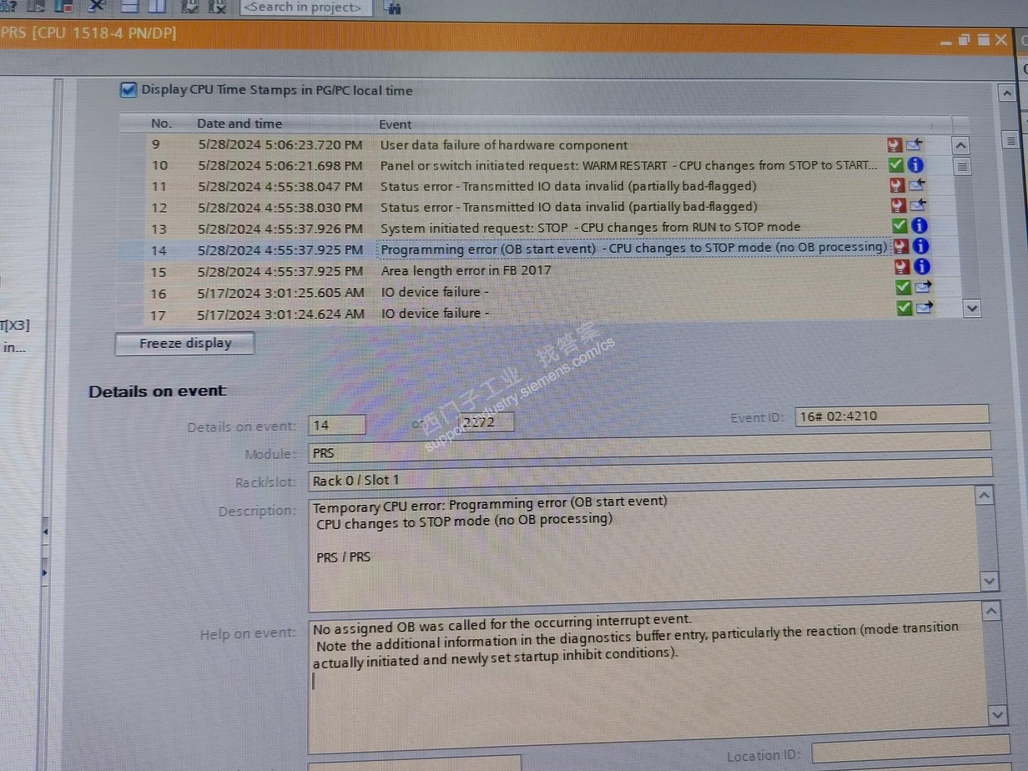Click the Search in project field
This screenshot has width=1028, height=771.
coord(306,7)
